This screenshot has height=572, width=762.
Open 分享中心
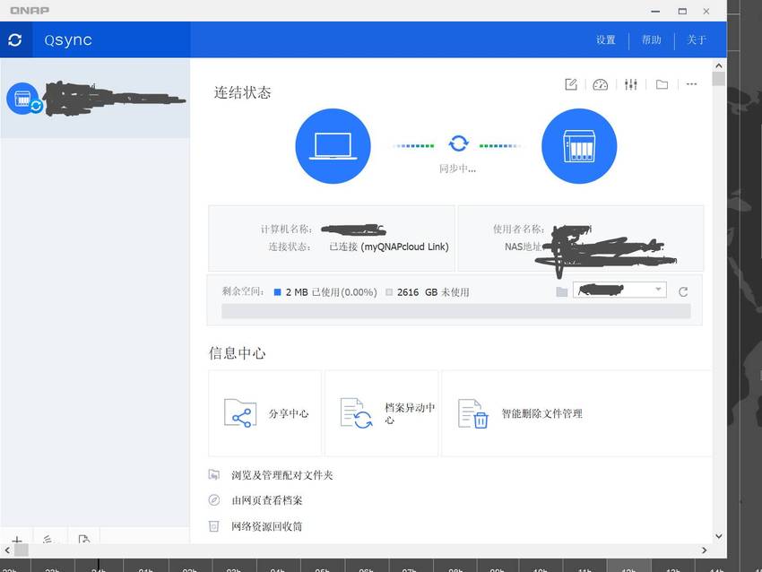point(264,413)
